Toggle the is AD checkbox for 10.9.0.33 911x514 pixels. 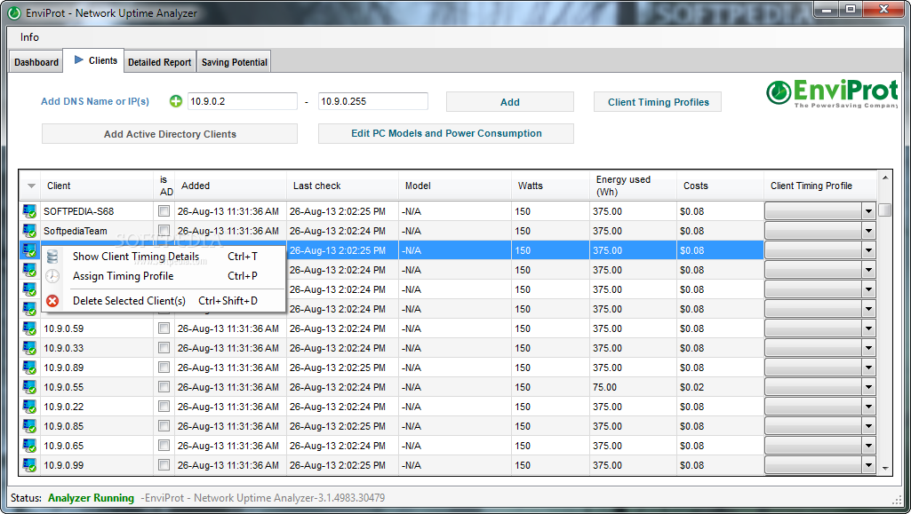164,348
